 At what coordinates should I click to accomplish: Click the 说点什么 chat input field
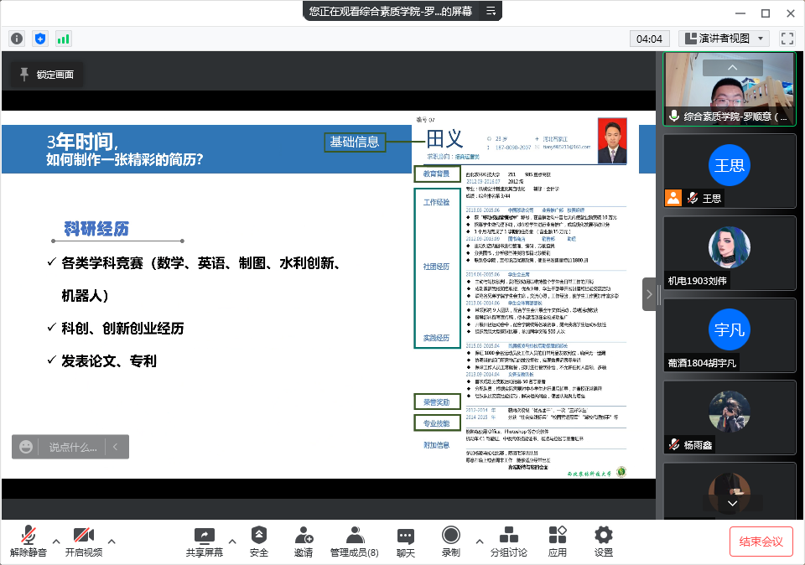point(71,447)
